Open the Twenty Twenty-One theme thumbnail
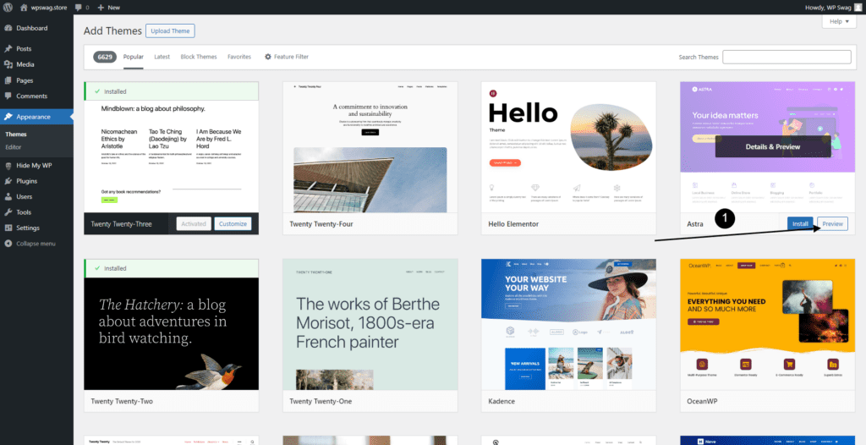The image size is (866, 445). point(370,324)
